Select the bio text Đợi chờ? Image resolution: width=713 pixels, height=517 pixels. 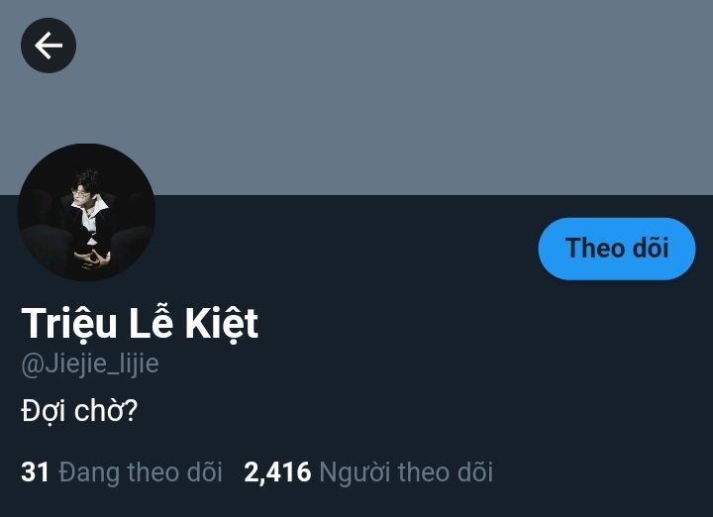point(79,411)
